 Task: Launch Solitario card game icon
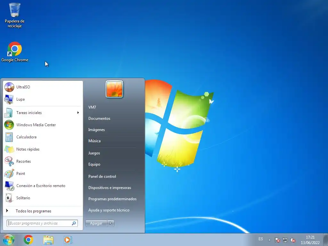[9, 198]
